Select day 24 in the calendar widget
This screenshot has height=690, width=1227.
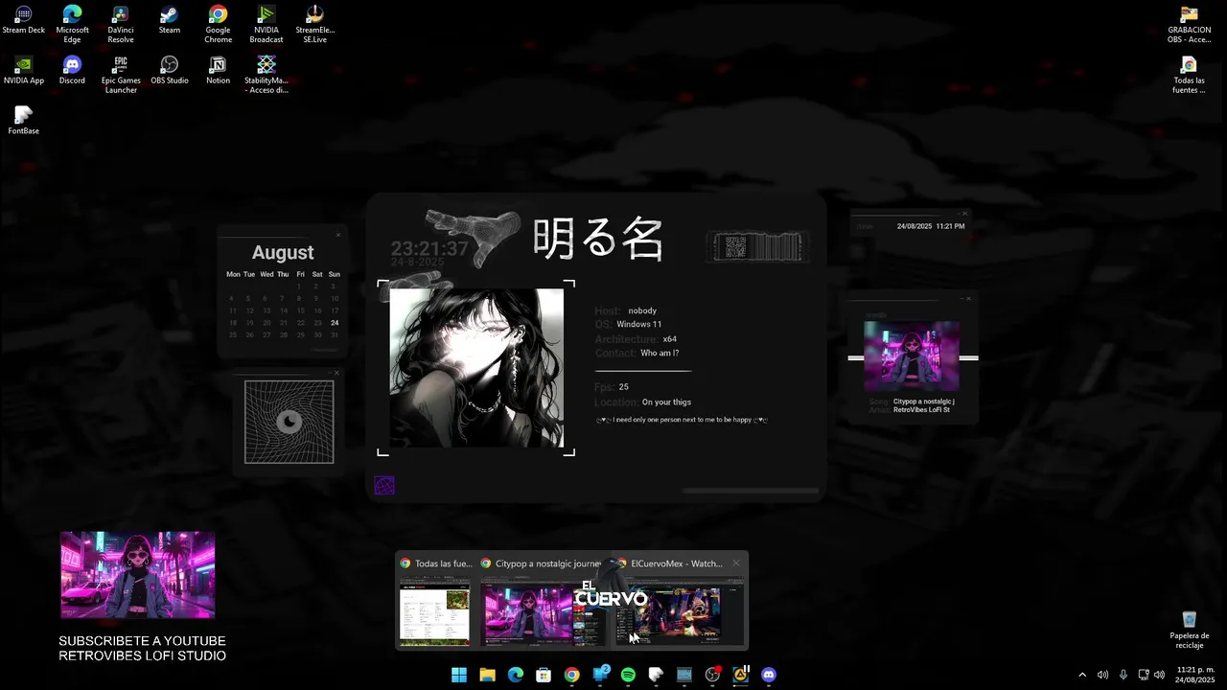click(335, 323)
